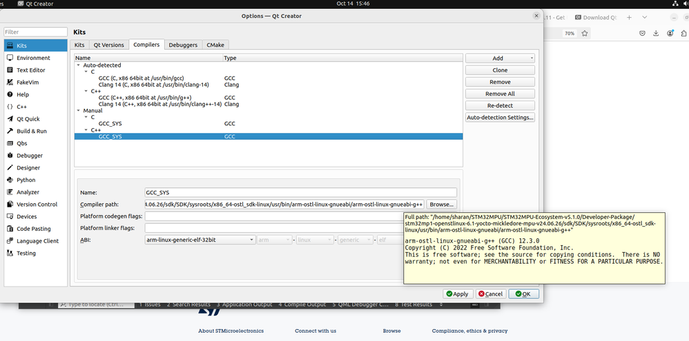This screenshot has width=689, height=341.
Task: Collapse the C++ group under Manual
Action: 86,130
